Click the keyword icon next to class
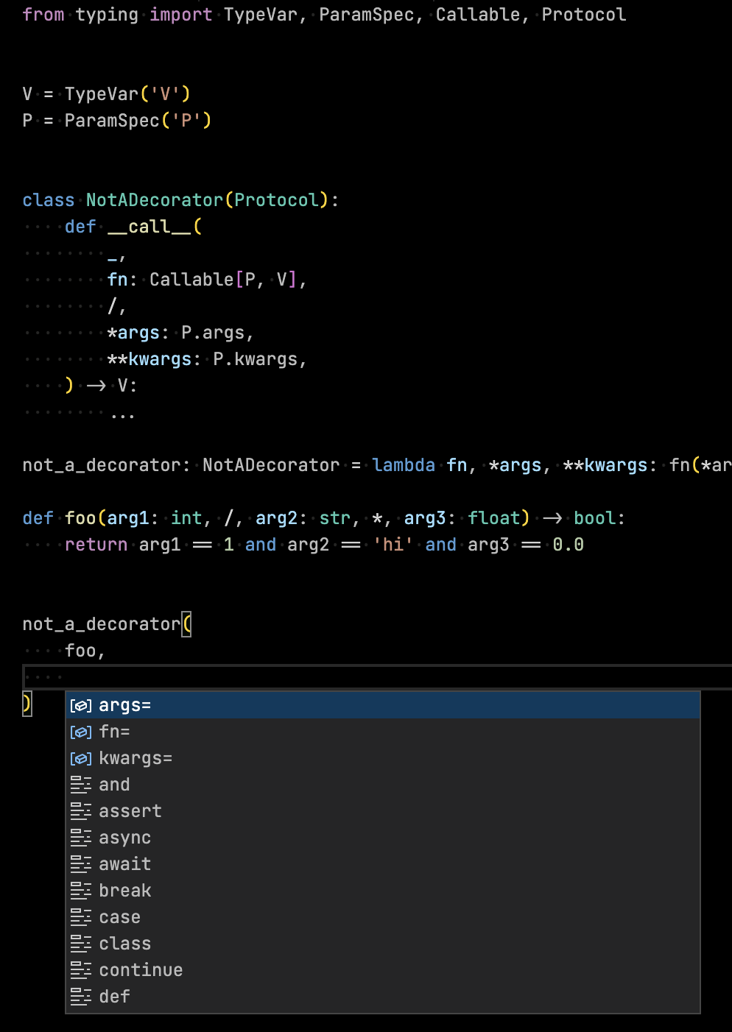 pyautogui.click(x=81, y=943)
